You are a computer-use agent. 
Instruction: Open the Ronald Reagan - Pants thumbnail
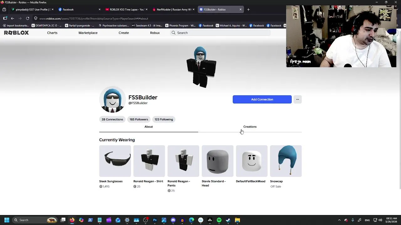(x=183, y=161)
